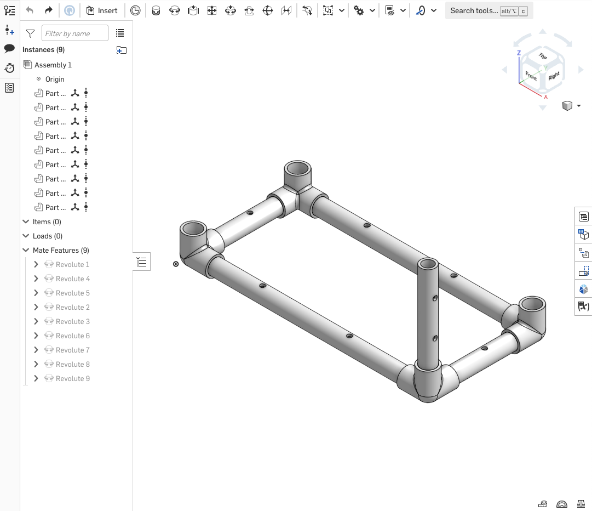
Task: Open the variable table (x) panel icon
Action: (x=584, y=306)
